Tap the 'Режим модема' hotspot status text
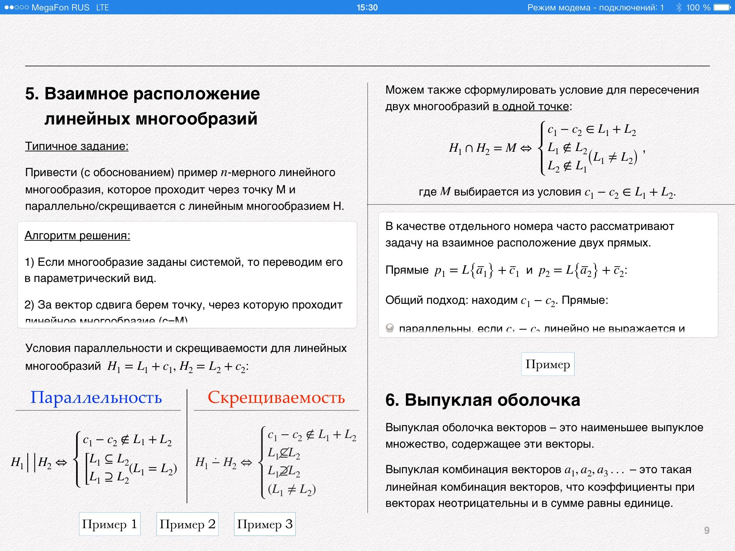 point(595,8)
